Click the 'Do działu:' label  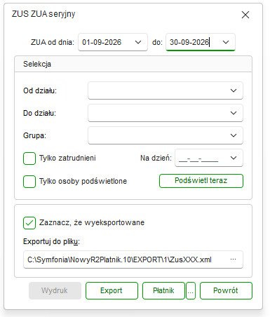click(39, 113)
